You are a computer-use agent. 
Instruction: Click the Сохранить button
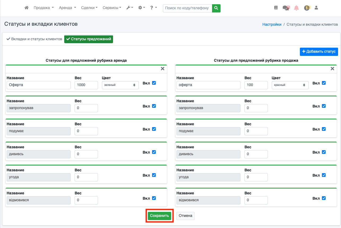click(x=159, y=216)
